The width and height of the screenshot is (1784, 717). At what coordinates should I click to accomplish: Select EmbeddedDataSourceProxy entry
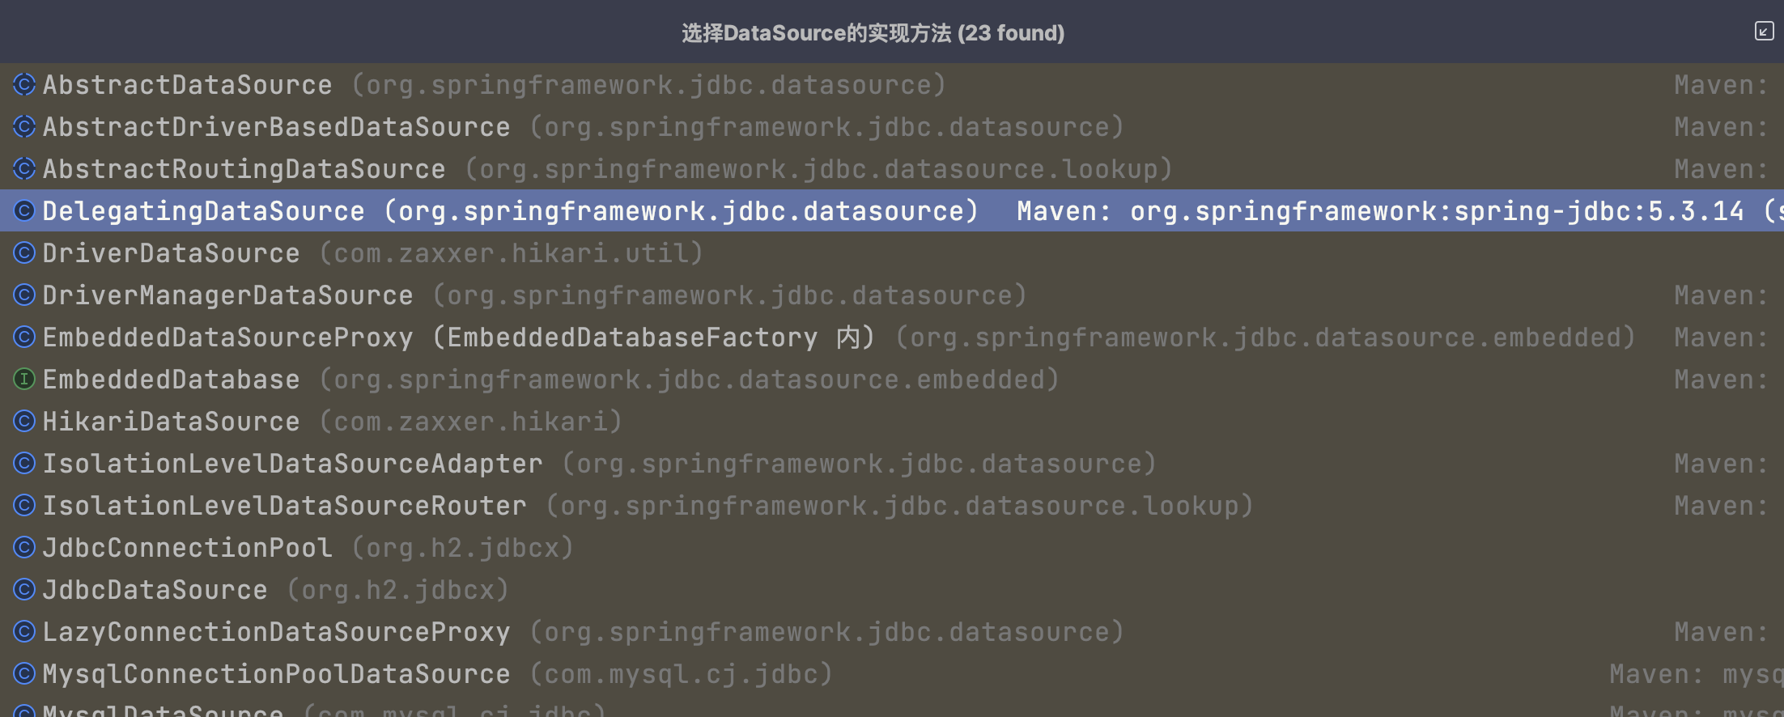pyautogui.click(x=227, y=337)
